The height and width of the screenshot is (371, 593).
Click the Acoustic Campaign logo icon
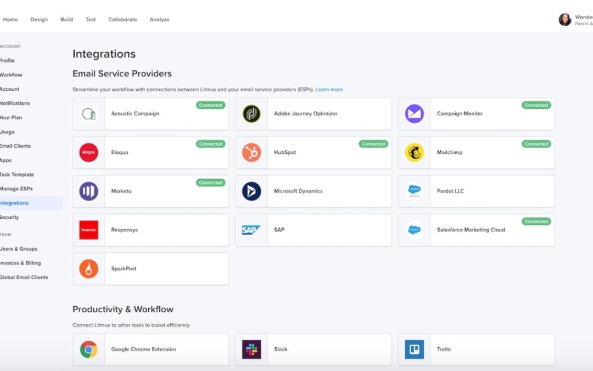tap(88, 114)
